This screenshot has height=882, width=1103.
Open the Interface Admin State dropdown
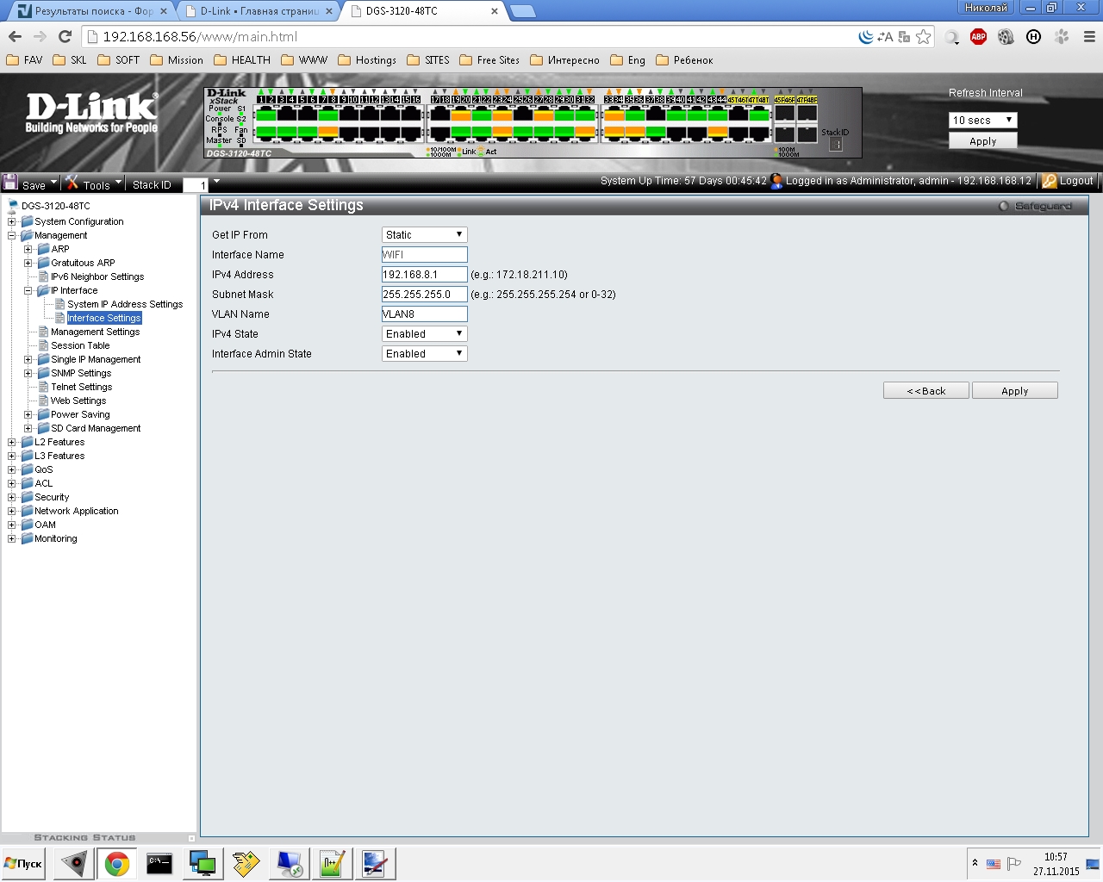[424, 354]
